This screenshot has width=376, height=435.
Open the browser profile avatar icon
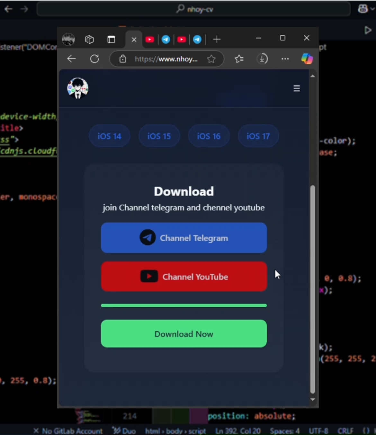click(x=68, y=40)
